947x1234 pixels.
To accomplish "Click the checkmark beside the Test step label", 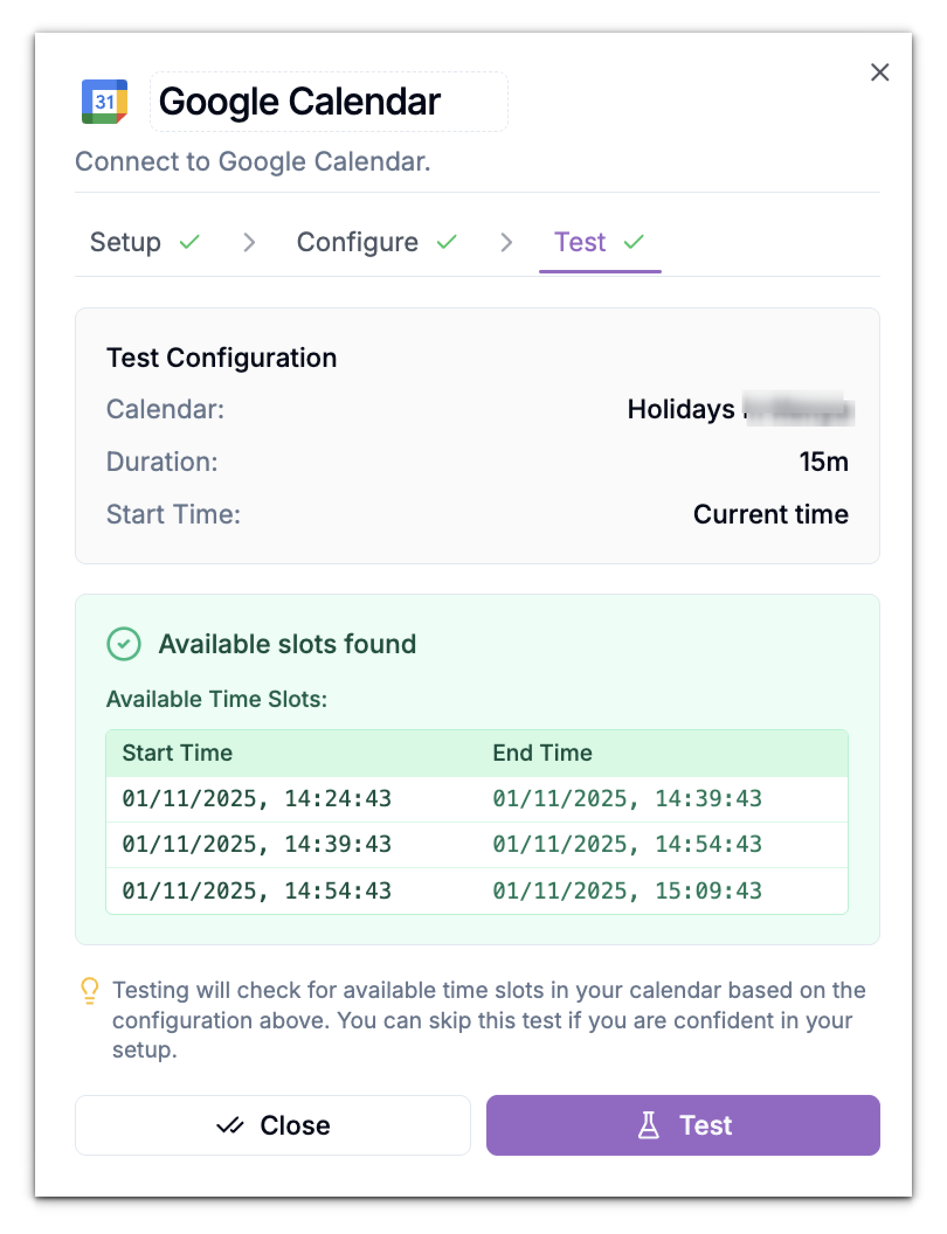I will point(634,242).
